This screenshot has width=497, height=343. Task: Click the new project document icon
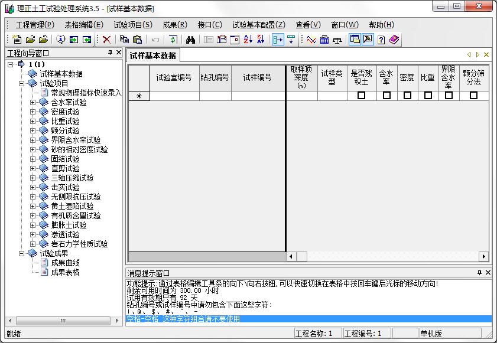click(x=17, y=40)
